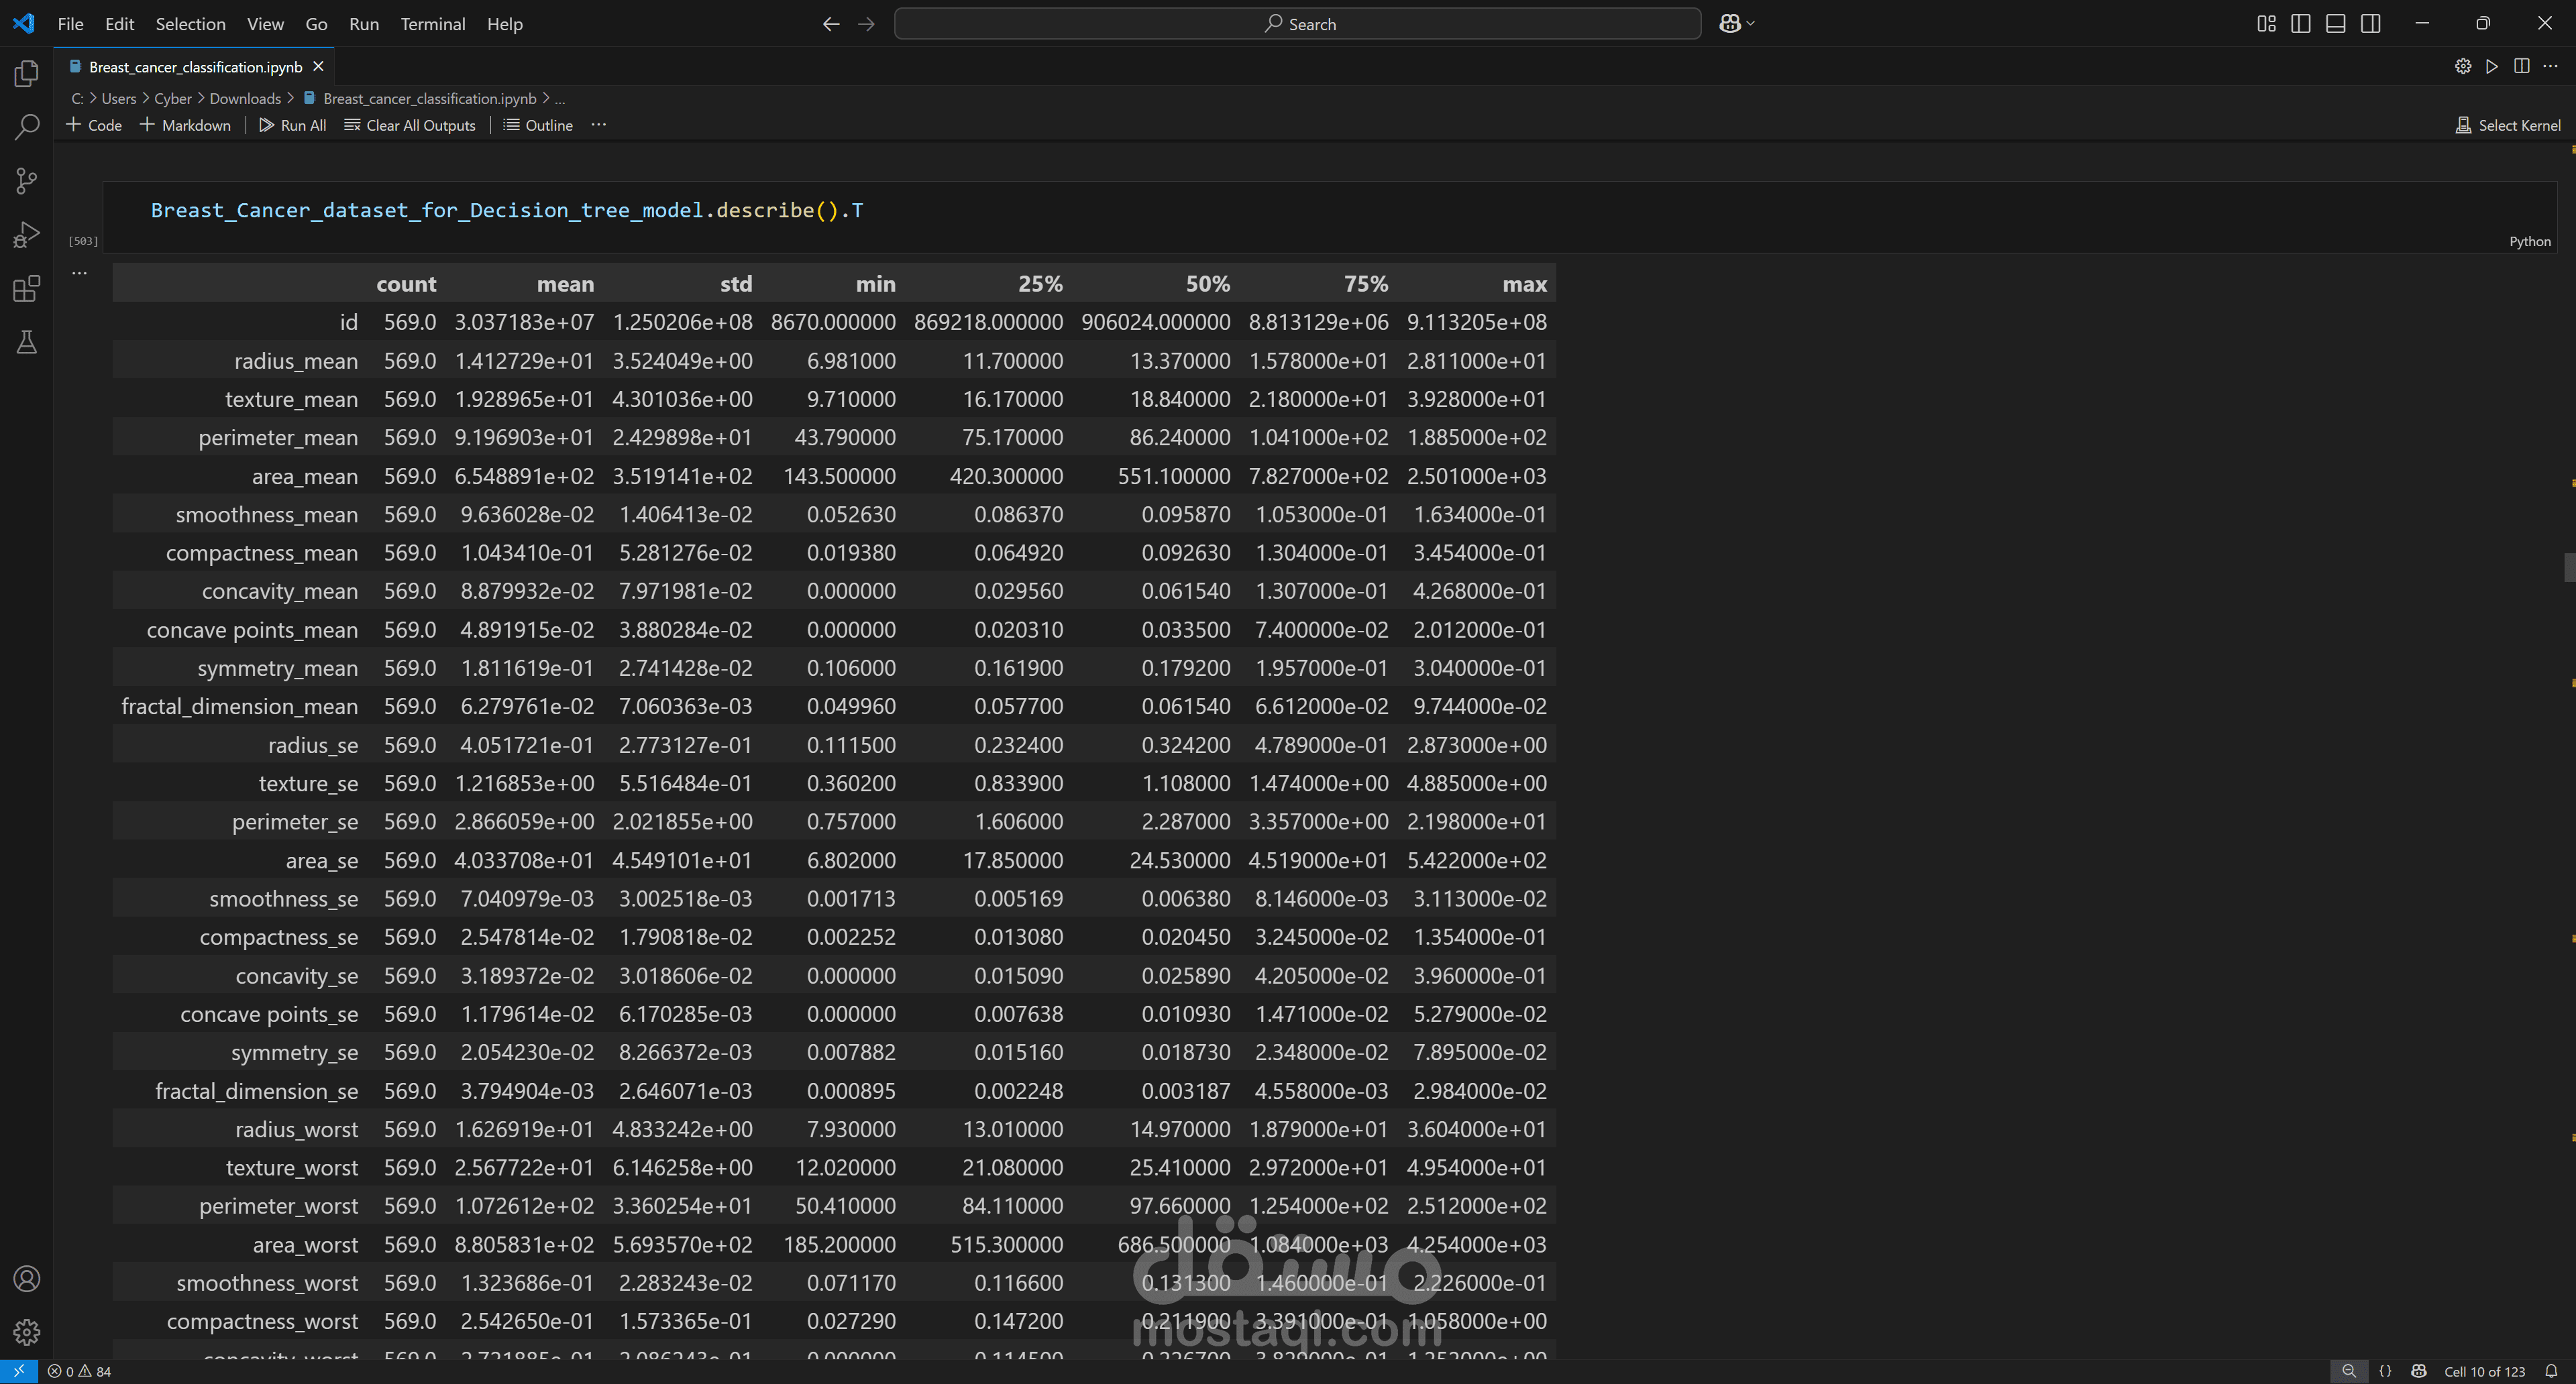
Task: Open Run and Debug view
Action: point(27,235)
